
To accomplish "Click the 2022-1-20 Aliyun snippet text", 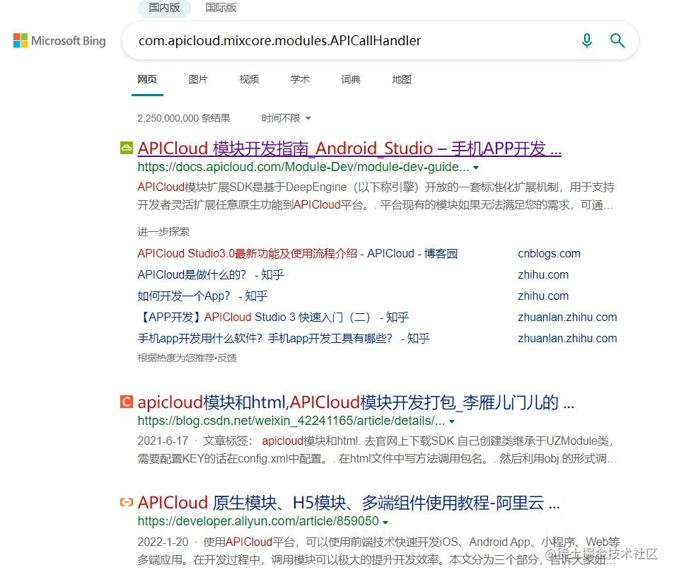I will pos(378,551).
